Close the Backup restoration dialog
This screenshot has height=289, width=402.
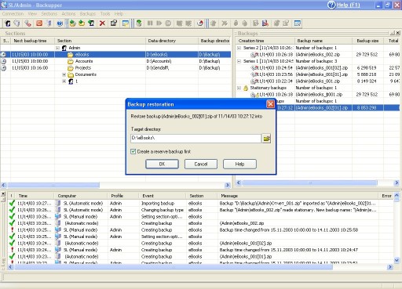coord(270,104)
